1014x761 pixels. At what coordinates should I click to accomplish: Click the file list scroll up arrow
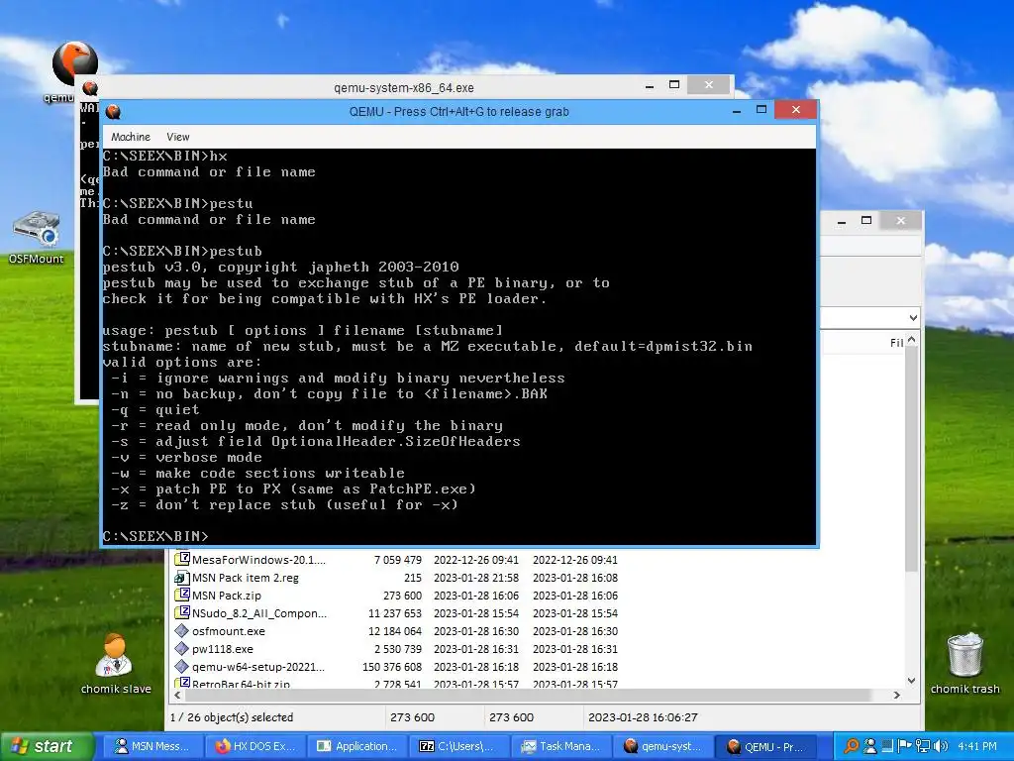tap(911, 340)
